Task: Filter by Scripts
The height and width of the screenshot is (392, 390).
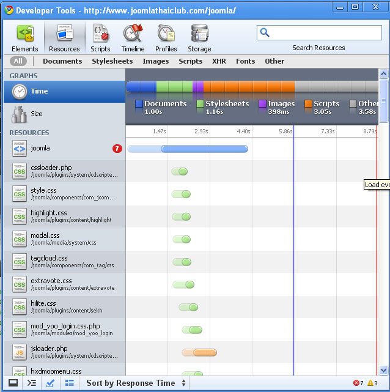Action: coord(190,61)
